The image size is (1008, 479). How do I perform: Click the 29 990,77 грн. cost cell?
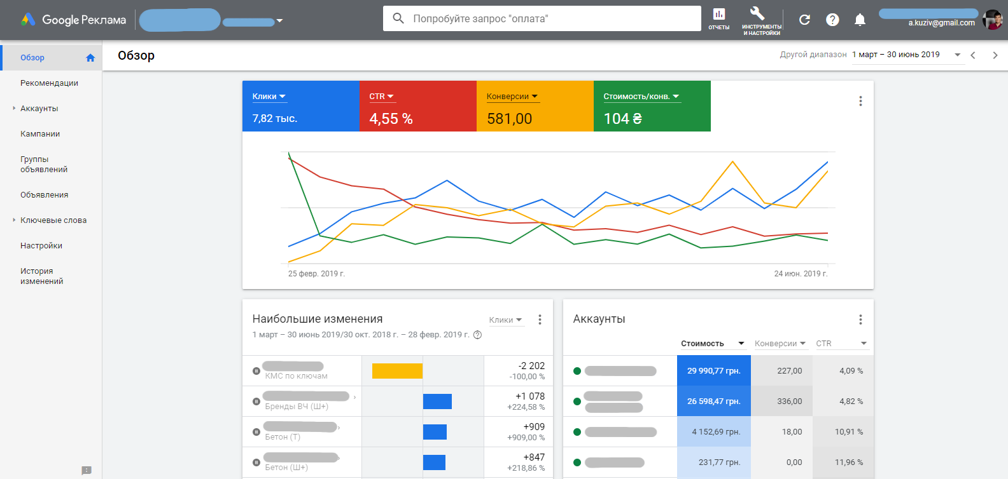coord(714,371)
